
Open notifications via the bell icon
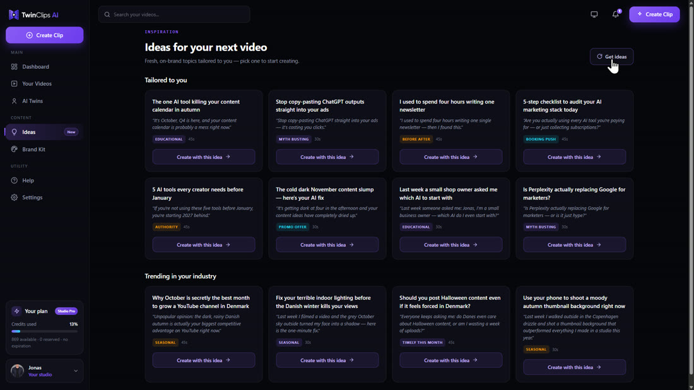[x=615, y=15]
